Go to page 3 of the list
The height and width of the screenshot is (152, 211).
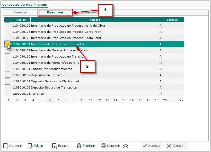pos(25,100)
